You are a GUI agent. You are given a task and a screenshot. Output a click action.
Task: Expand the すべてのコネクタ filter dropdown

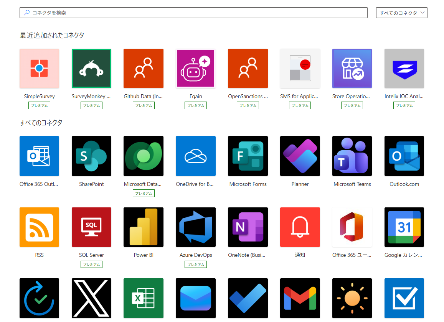click(x=401, y=13)
